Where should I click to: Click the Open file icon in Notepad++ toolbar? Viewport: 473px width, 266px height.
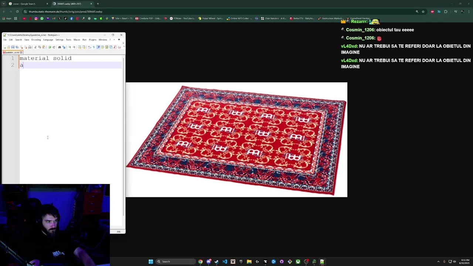[x=8, y=47]
